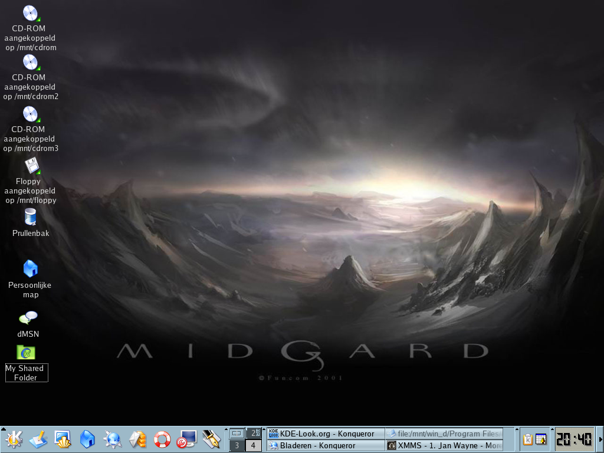
Task: Click system tray applet handle arrow
Action: 517,429
